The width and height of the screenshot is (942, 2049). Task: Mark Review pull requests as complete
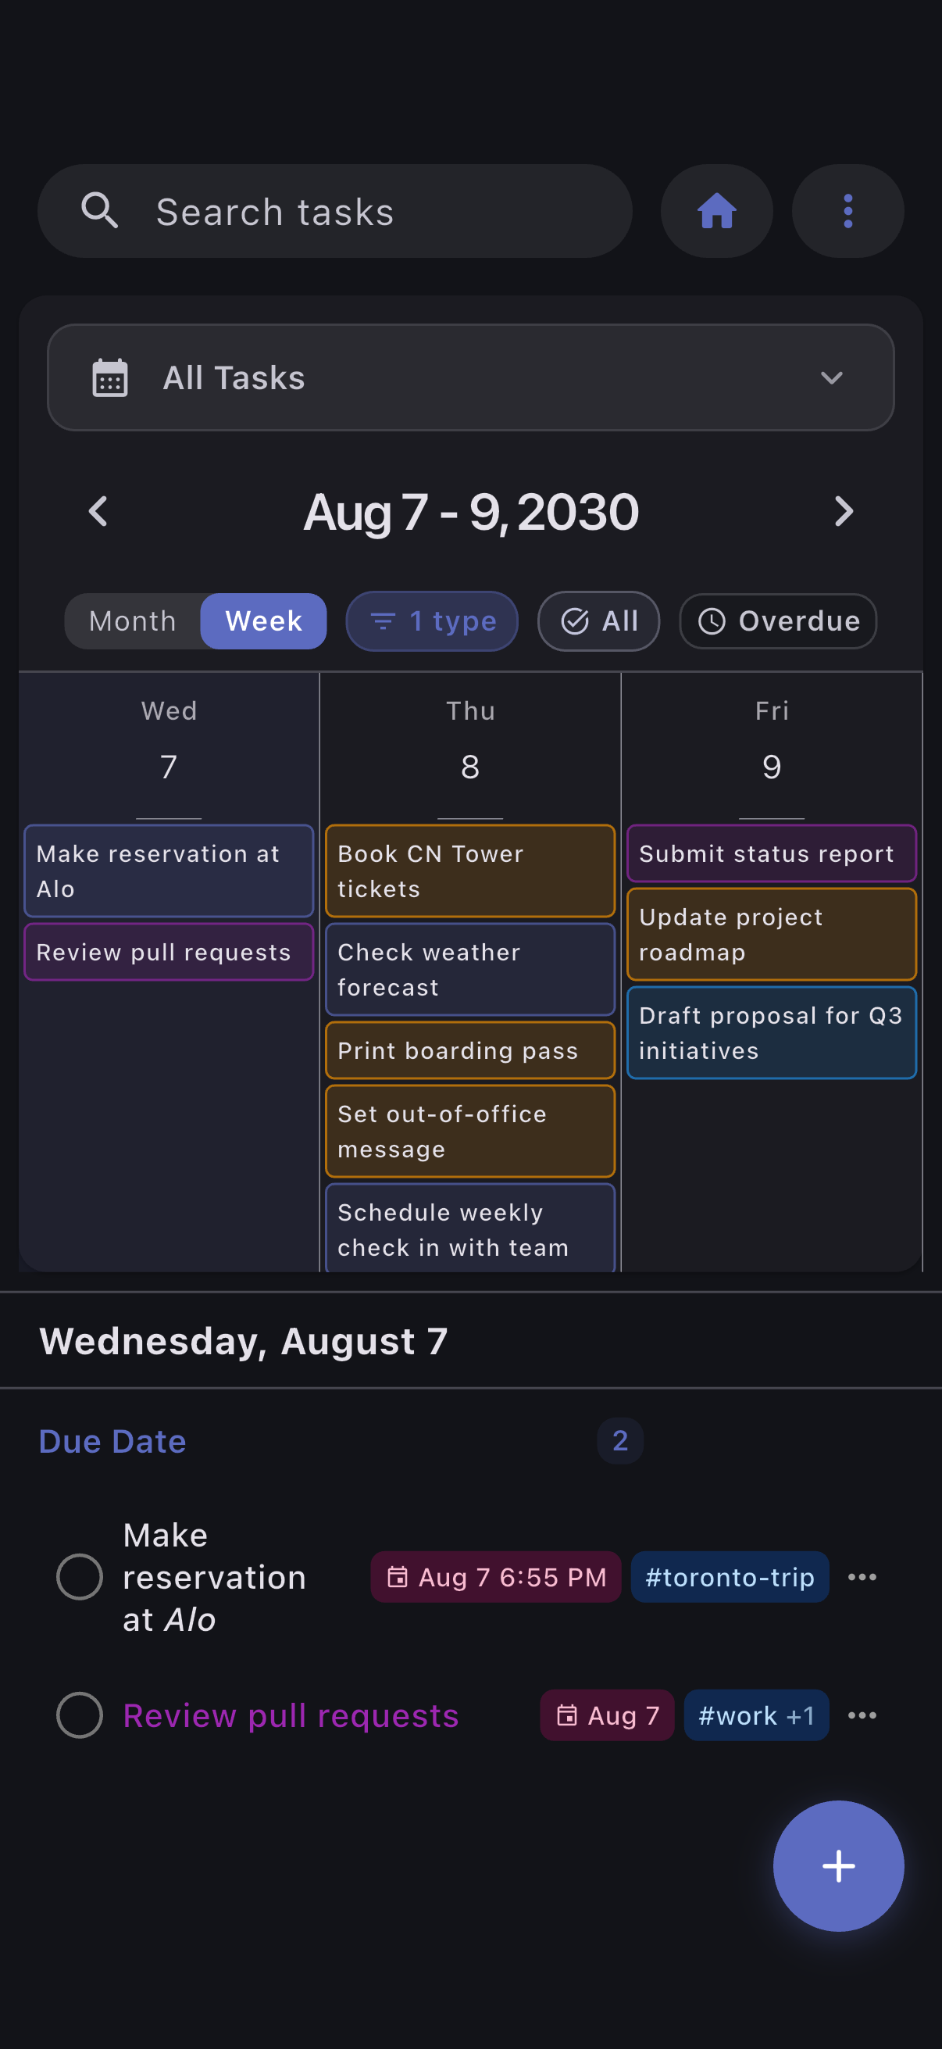tap(80, 1715)
